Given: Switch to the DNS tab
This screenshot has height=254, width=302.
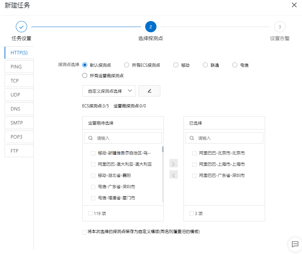Looking at the screenshot, I should (19, 109).
